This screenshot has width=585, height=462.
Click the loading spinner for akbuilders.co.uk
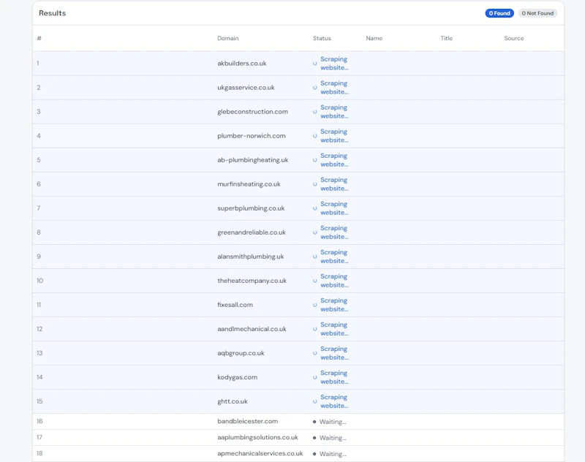(x=315, y=64)
